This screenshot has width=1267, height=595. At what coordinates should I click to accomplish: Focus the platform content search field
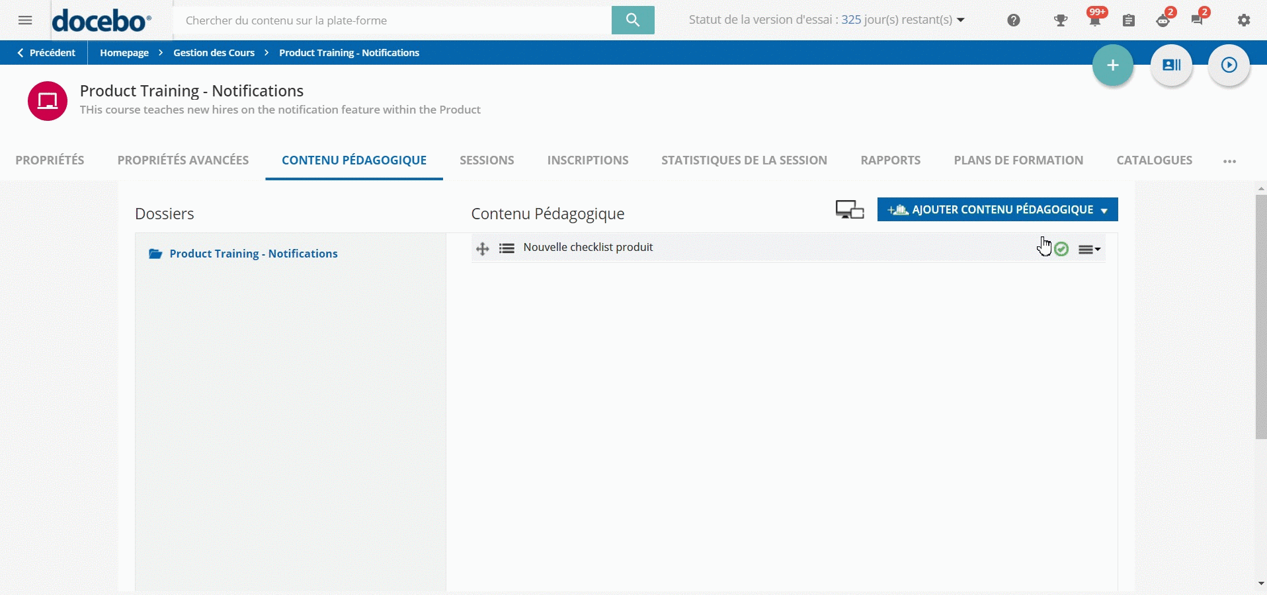click(x=392, y=20)
